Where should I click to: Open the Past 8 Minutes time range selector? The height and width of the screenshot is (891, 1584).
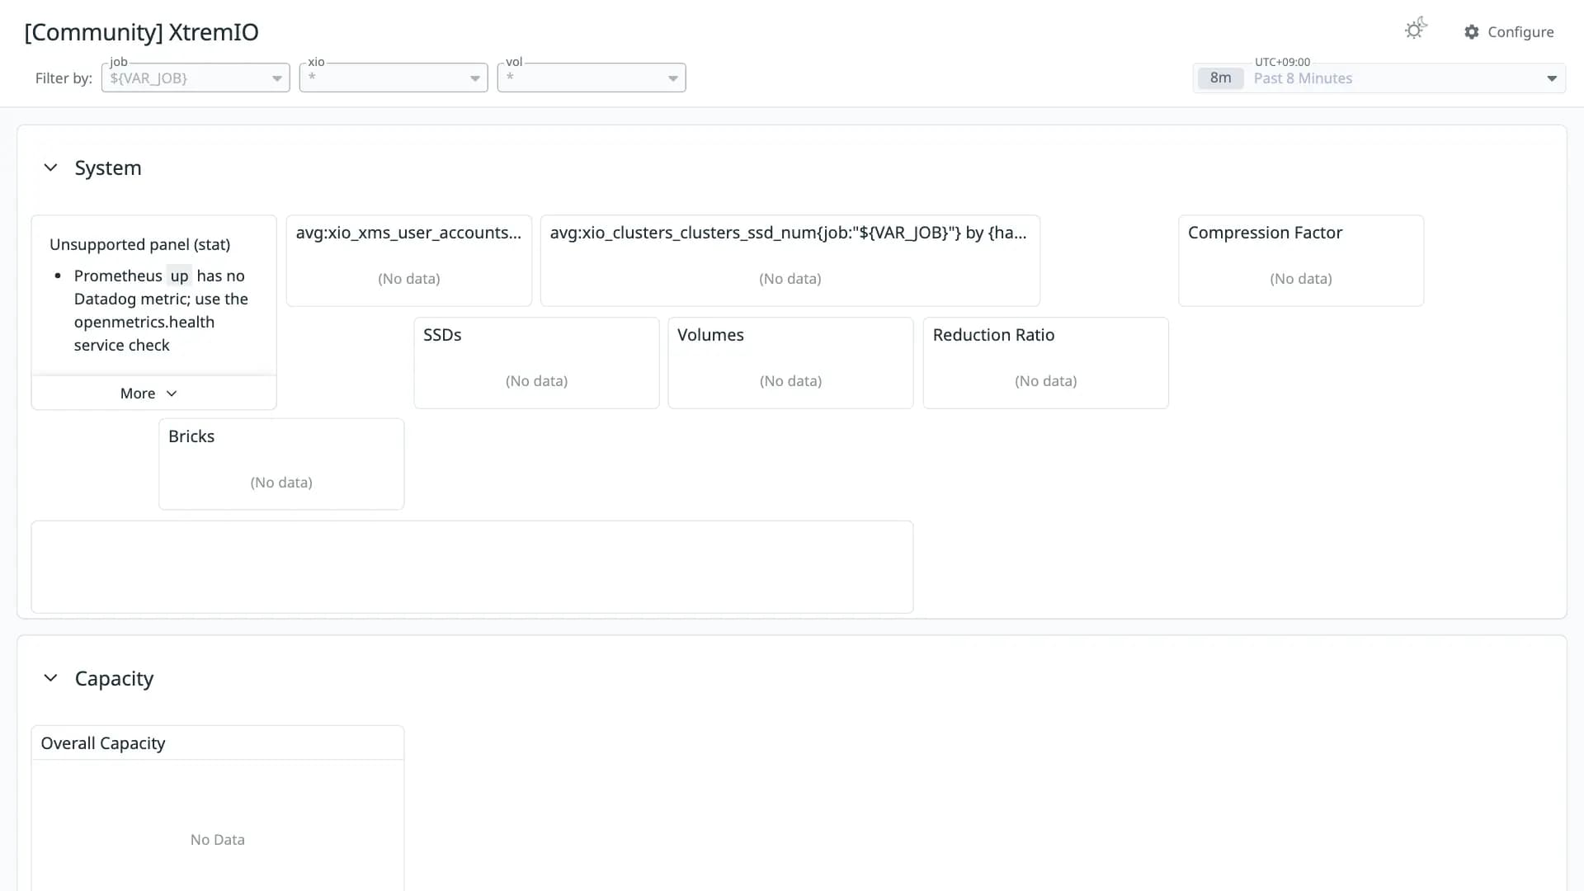click(1379, 78)
